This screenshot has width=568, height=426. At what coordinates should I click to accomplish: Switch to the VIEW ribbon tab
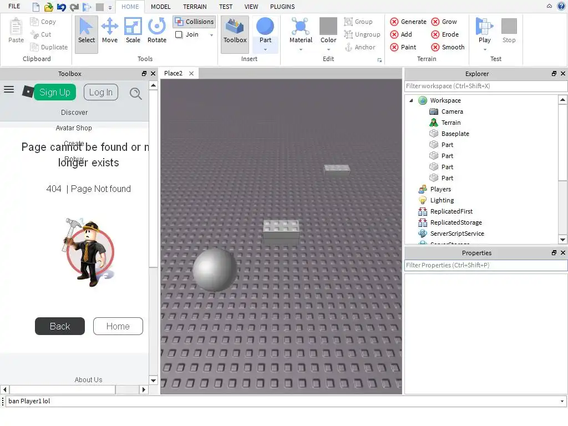point(251,7)
